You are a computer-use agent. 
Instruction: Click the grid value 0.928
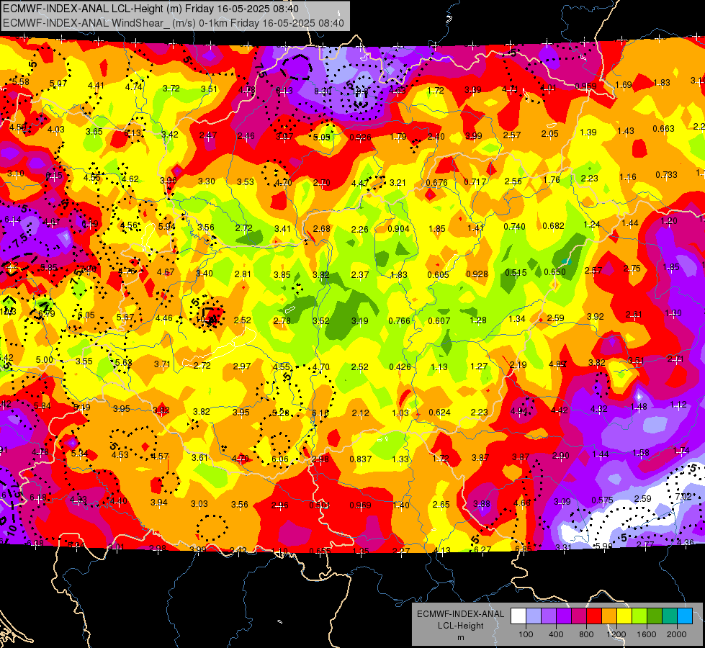[x=477, y=274]
